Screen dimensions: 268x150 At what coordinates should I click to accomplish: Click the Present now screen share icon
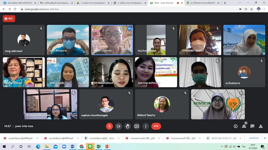click(x=137, y=126)
